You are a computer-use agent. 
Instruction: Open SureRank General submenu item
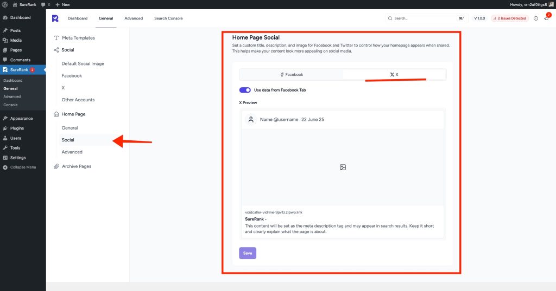11,88
